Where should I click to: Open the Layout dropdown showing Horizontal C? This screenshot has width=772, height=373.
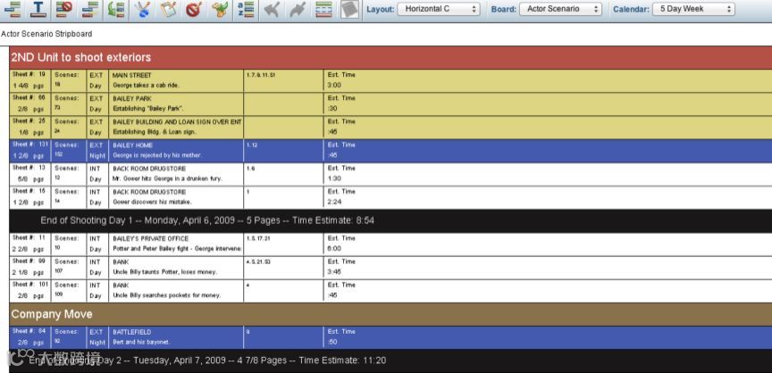click(x=439, y=9)
